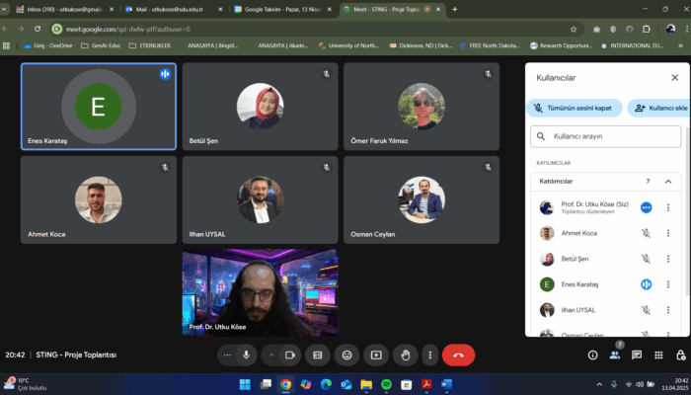691x395 pixels.
Task: Collapse the Katılımcılar participant list
Action: coord(668,182)
